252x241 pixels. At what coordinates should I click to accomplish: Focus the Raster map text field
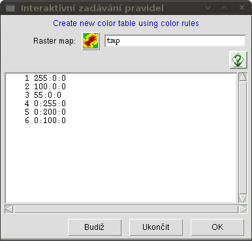(175, 40)
